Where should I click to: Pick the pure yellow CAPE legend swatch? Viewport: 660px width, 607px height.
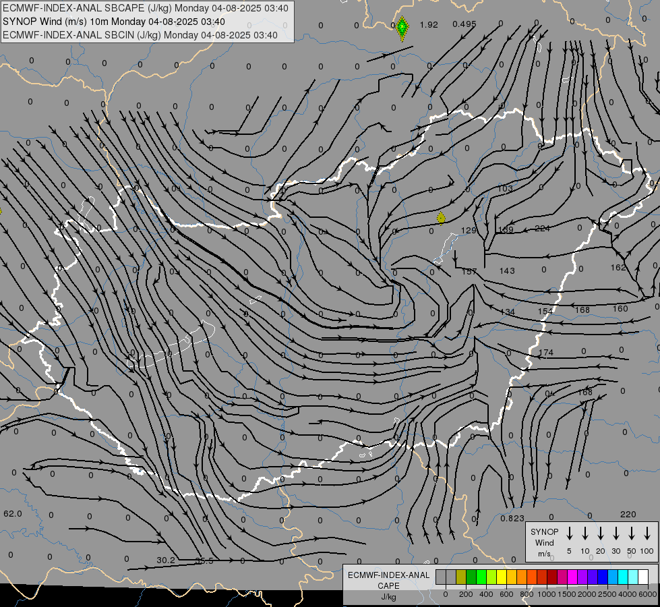[502, 577]
